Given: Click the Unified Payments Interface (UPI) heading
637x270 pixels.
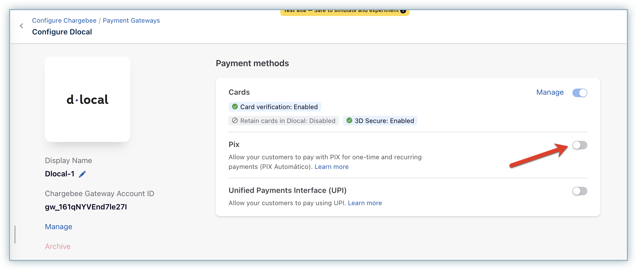Looking at the screenshot, I should 288,190.
